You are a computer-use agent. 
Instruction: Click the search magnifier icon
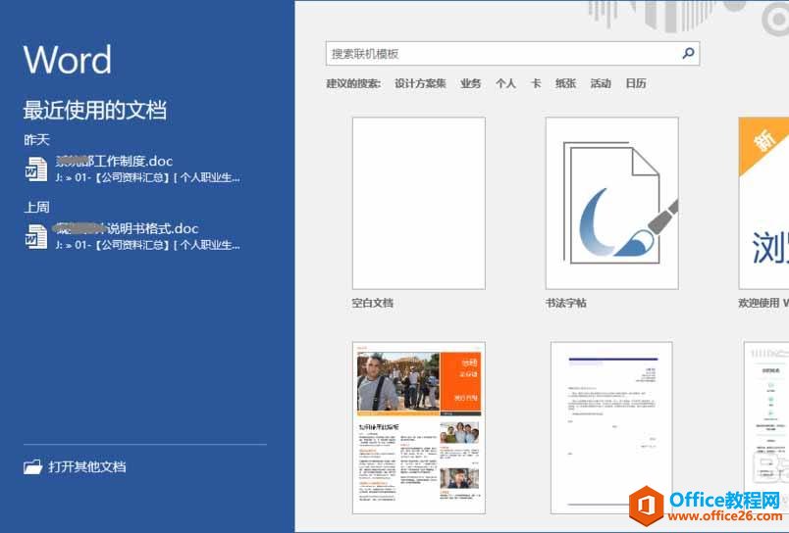(x=688, y=53)
